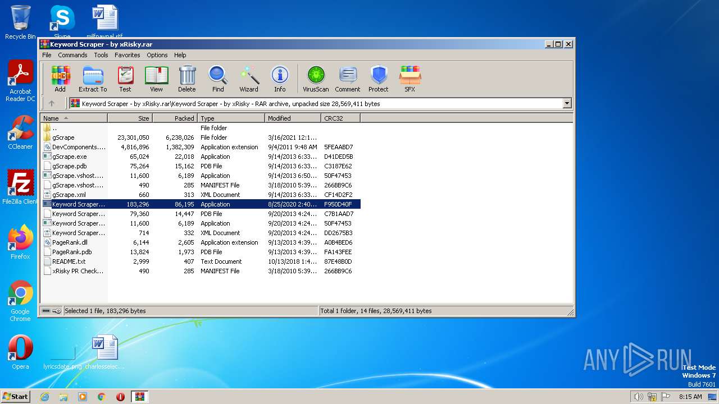Select gScrape.exe in the list
The width and height of the screenshot is (719, 404).
coord(201,157)
